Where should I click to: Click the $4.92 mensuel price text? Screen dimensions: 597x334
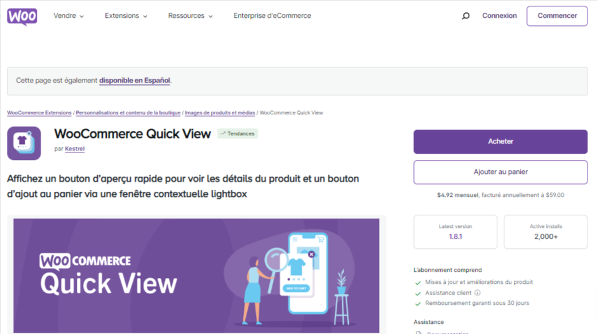pyautogui.click(x=457, y=195)
